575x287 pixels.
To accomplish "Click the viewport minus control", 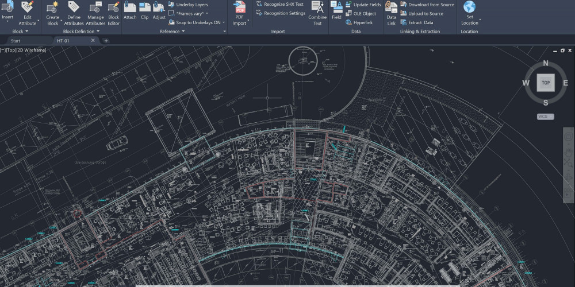I will pyautogui.click(x=2, y=50).
